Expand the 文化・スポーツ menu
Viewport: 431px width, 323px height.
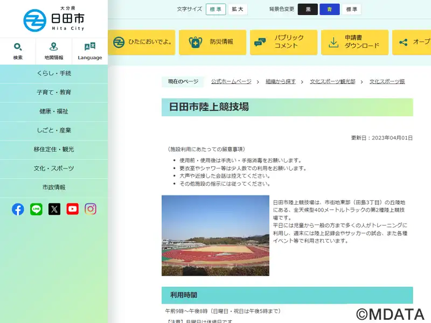coord(54,168)
